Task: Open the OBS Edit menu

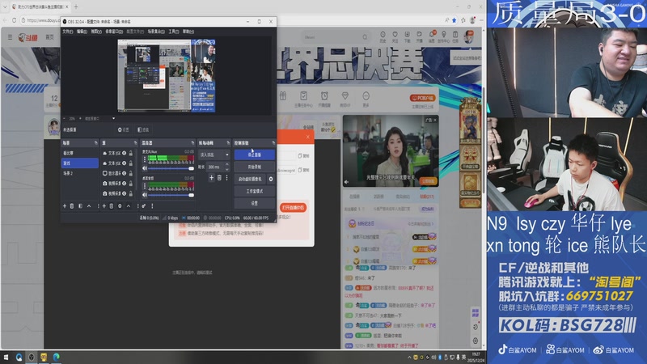Action: point(82,32)
